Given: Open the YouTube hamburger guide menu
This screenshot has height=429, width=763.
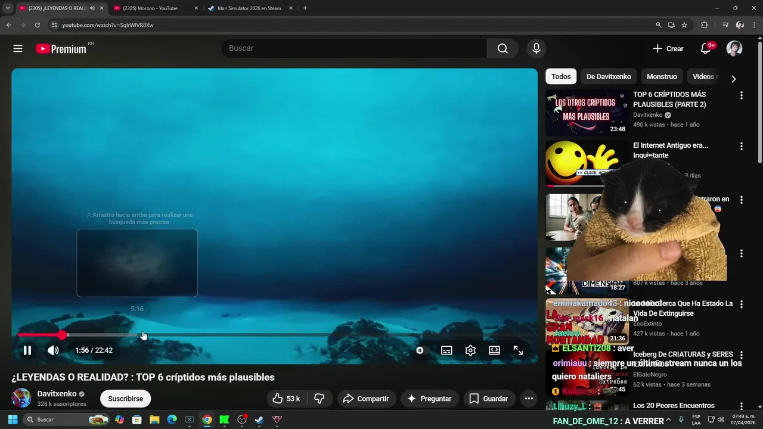Looking at the screenshot, I should click(x=18, y=49).
